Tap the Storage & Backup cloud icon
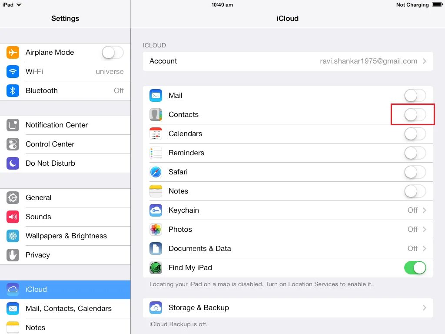This screenshot has height=334, width=445. [x=156, y=308]
